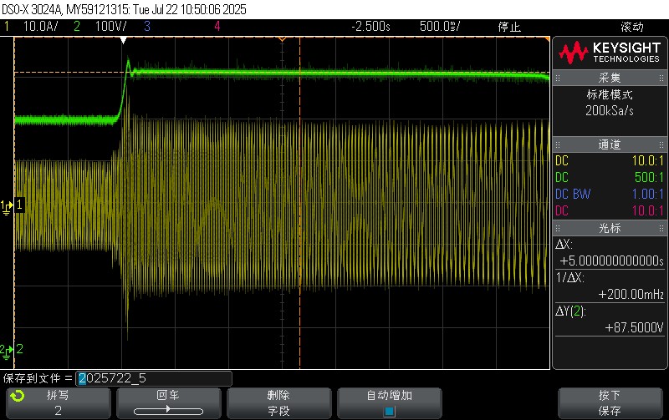Click the 停止 run status indicator

509,27
